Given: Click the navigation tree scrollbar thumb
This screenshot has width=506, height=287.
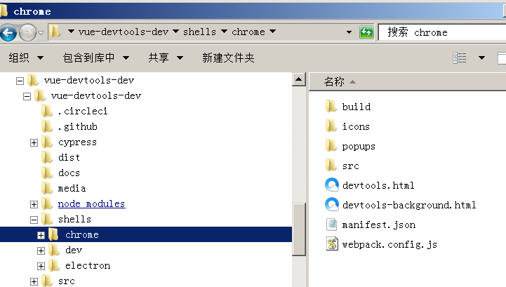Looking at the screenshot, I should [x=299, y=229].
